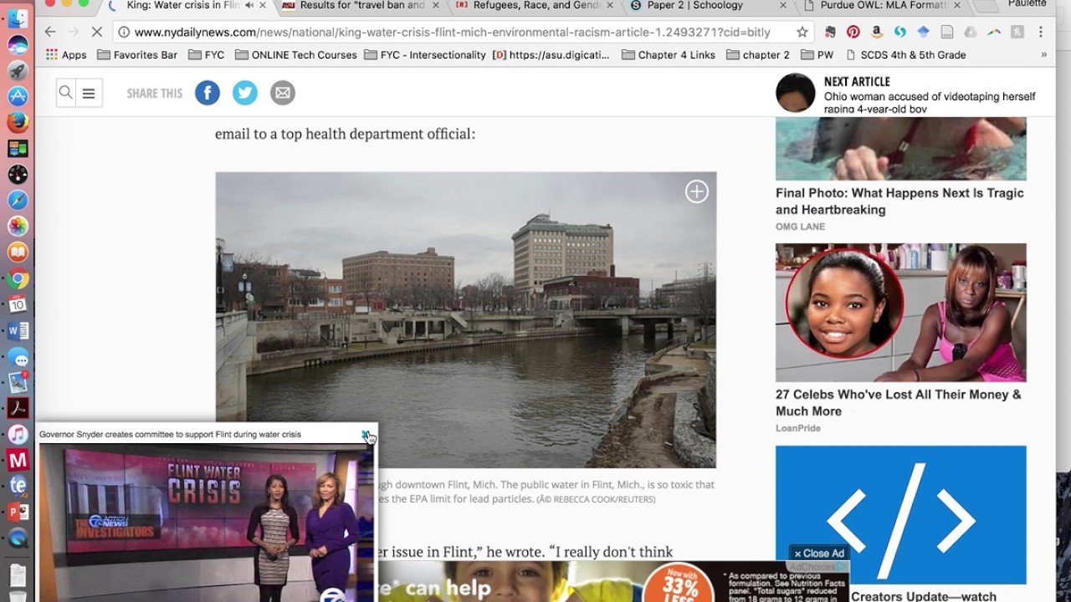
Task: Launch Siri from the dock
Action: pyautogui.click(x=18, y=44)
